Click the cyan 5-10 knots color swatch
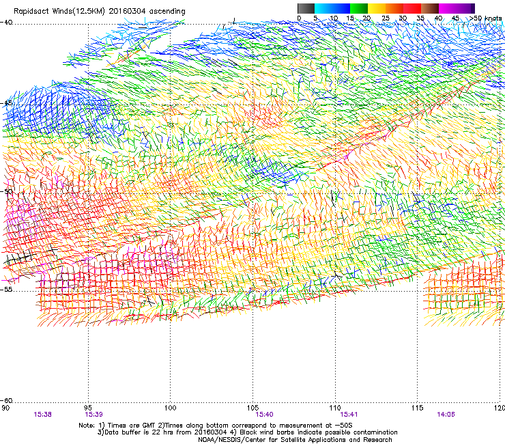The height and width of the screenshot is (444, 505). pos(323,8)
